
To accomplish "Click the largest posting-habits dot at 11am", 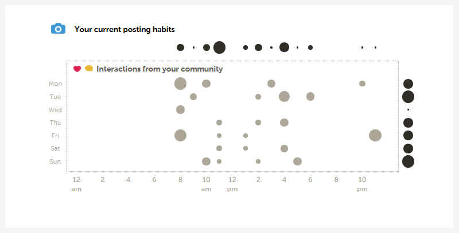I will click(x=219, y=48).
